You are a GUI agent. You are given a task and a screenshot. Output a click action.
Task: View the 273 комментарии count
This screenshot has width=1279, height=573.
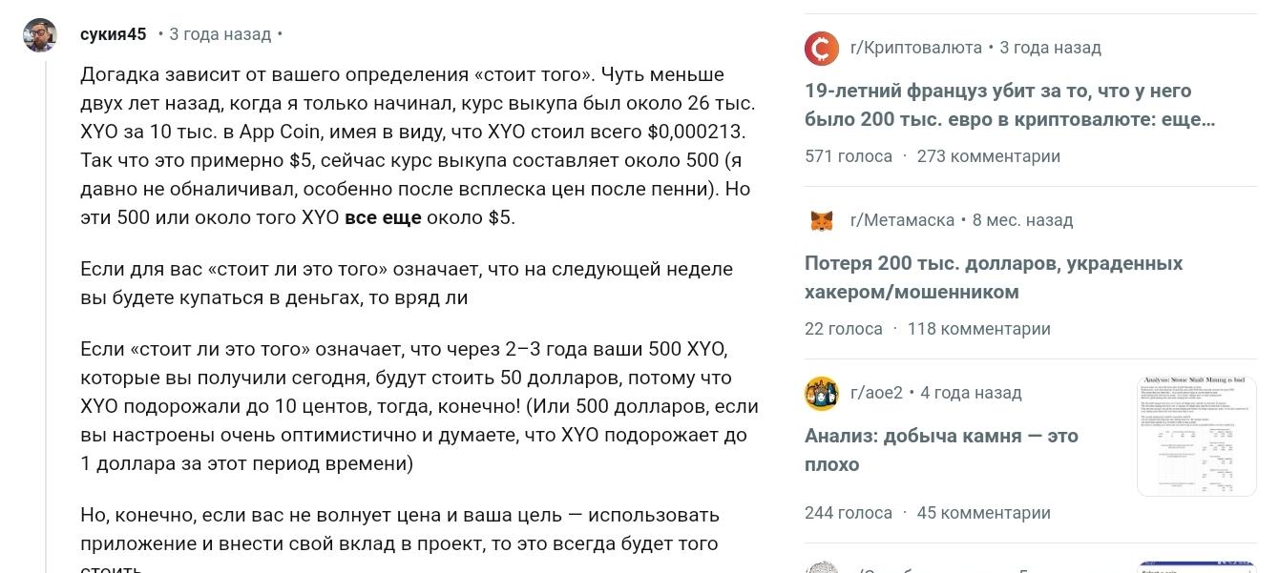(988, 156)
